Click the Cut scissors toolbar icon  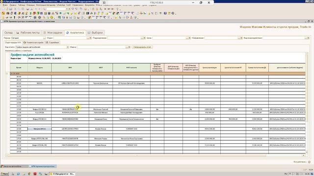click(15, 9)
